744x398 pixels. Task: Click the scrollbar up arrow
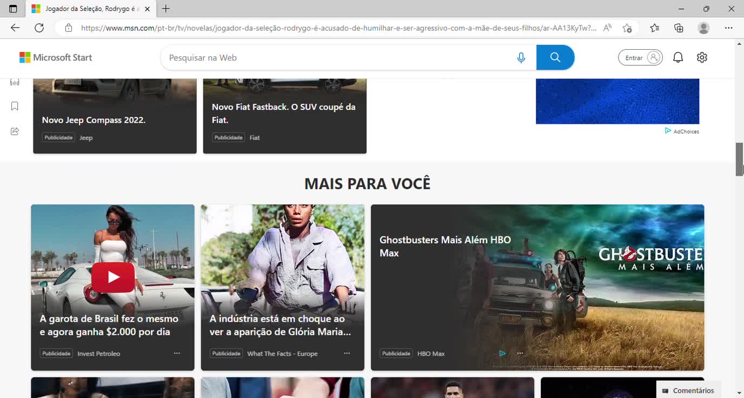739,43
